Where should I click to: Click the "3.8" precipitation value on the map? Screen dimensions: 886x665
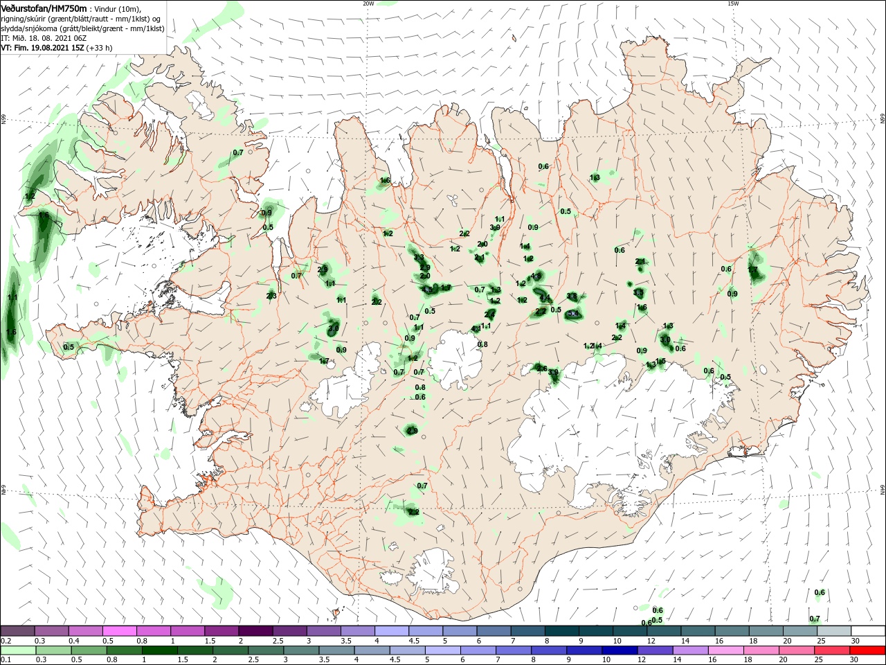tap(572, 296)
